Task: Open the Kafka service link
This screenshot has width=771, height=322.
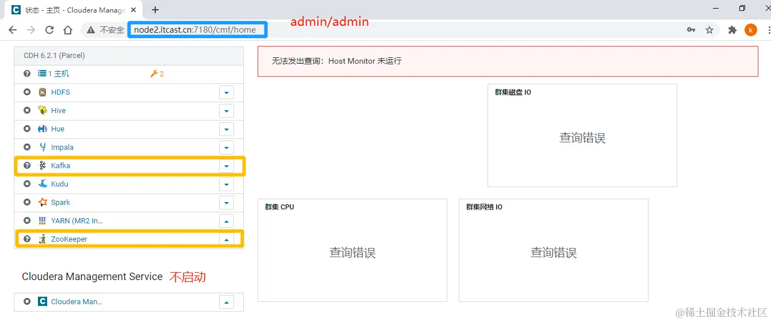Action: point(60,166)
